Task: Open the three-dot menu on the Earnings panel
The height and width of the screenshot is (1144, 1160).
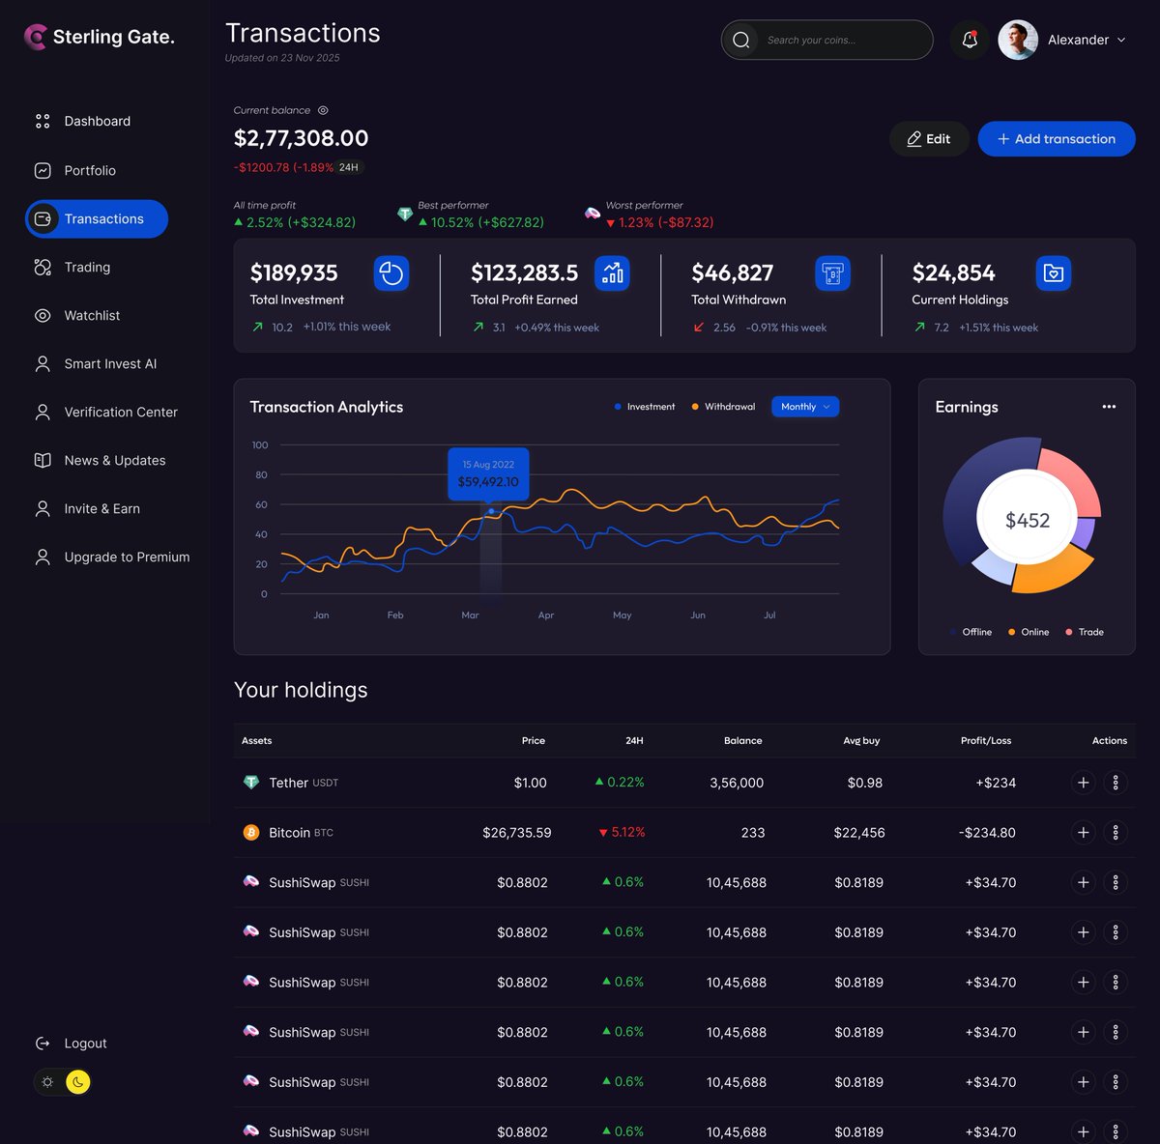Action: point(1109,407)
